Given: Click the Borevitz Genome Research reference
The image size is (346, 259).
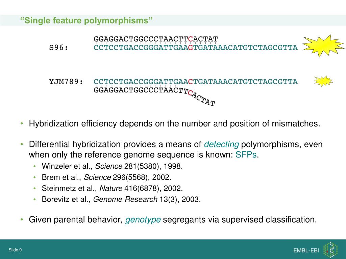Looking at the screenshot, I should (x=121, y=199).
